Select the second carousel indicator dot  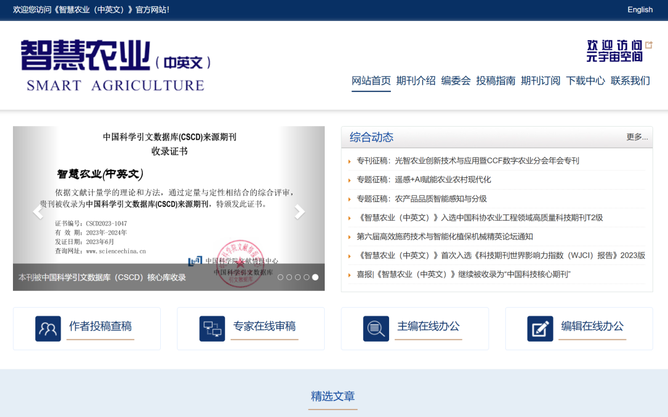pos(289,277)
